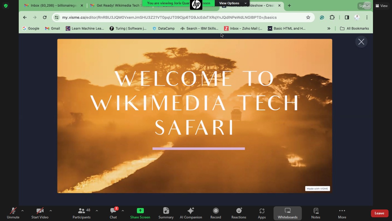Open the DataCamp bookmark
The height and width of the screenshot is (221, 392).
[x=163, y=28]
